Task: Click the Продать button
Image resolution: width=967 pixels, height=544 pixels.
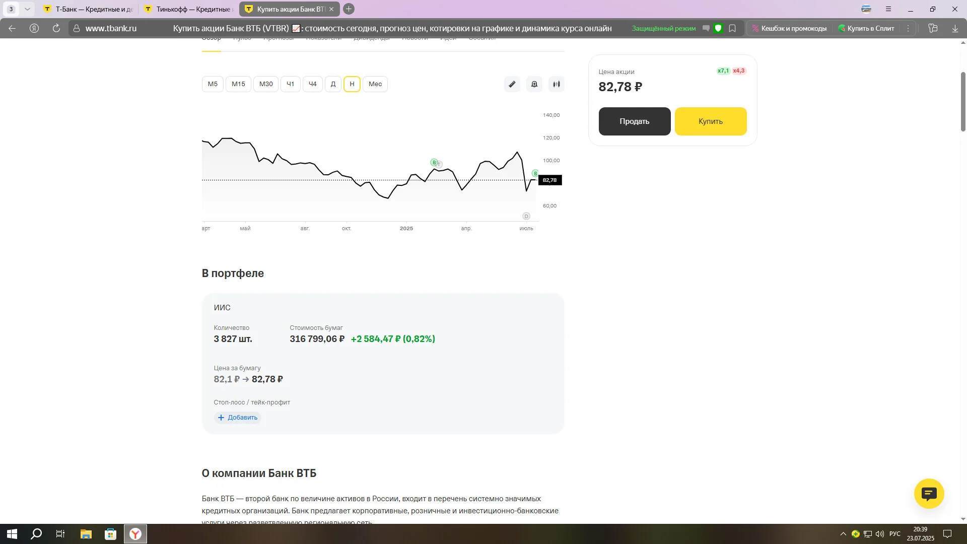Action: [635, 121]
